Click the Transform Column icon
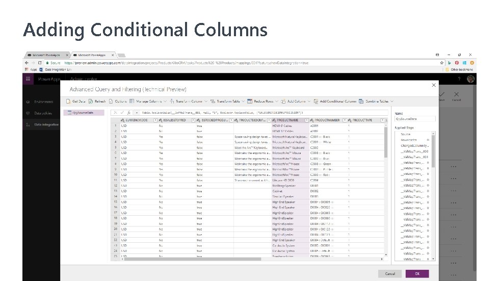This screenshot has width=499, height=281. tap(172, 101)
